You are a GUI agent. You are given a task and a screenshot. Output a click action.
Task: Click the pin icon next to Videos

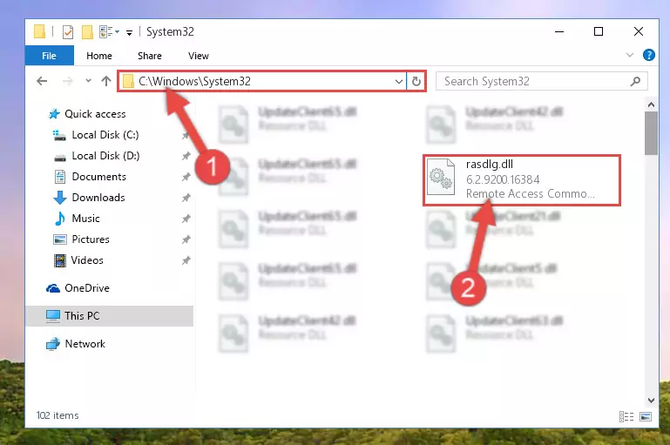pyautogui.click(x=186, y=261)
